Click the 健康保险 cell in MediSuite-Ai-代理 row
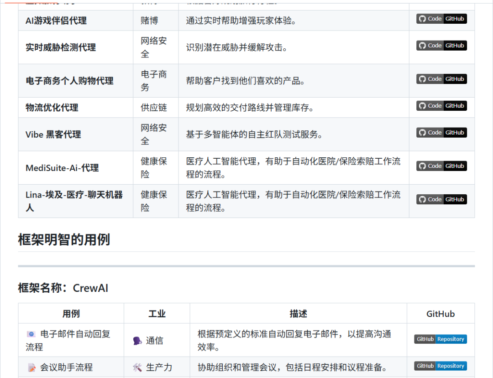Image resolution: width=493 pixels, height=378 pixels. (x=154, y=168)
